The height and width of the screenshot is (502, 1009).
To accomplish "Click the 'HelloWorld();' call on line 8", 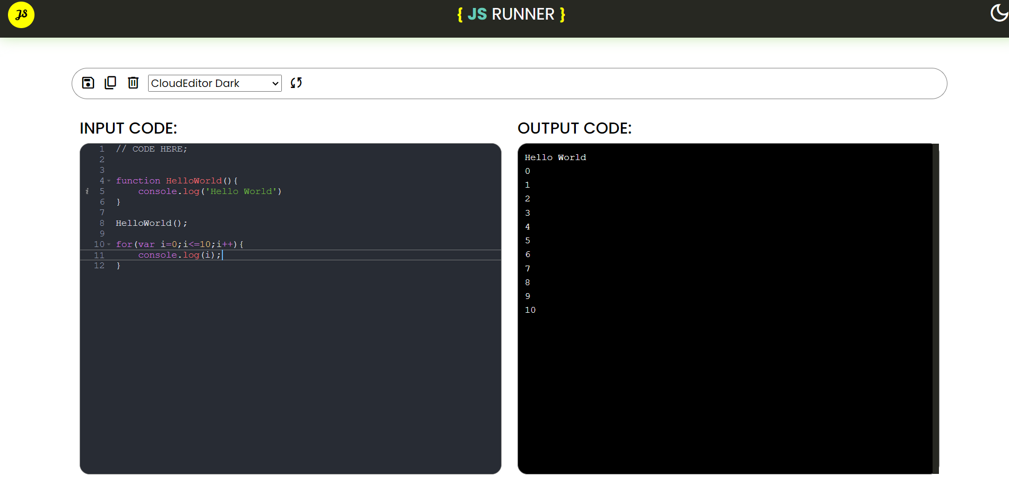I will (151, 223).
